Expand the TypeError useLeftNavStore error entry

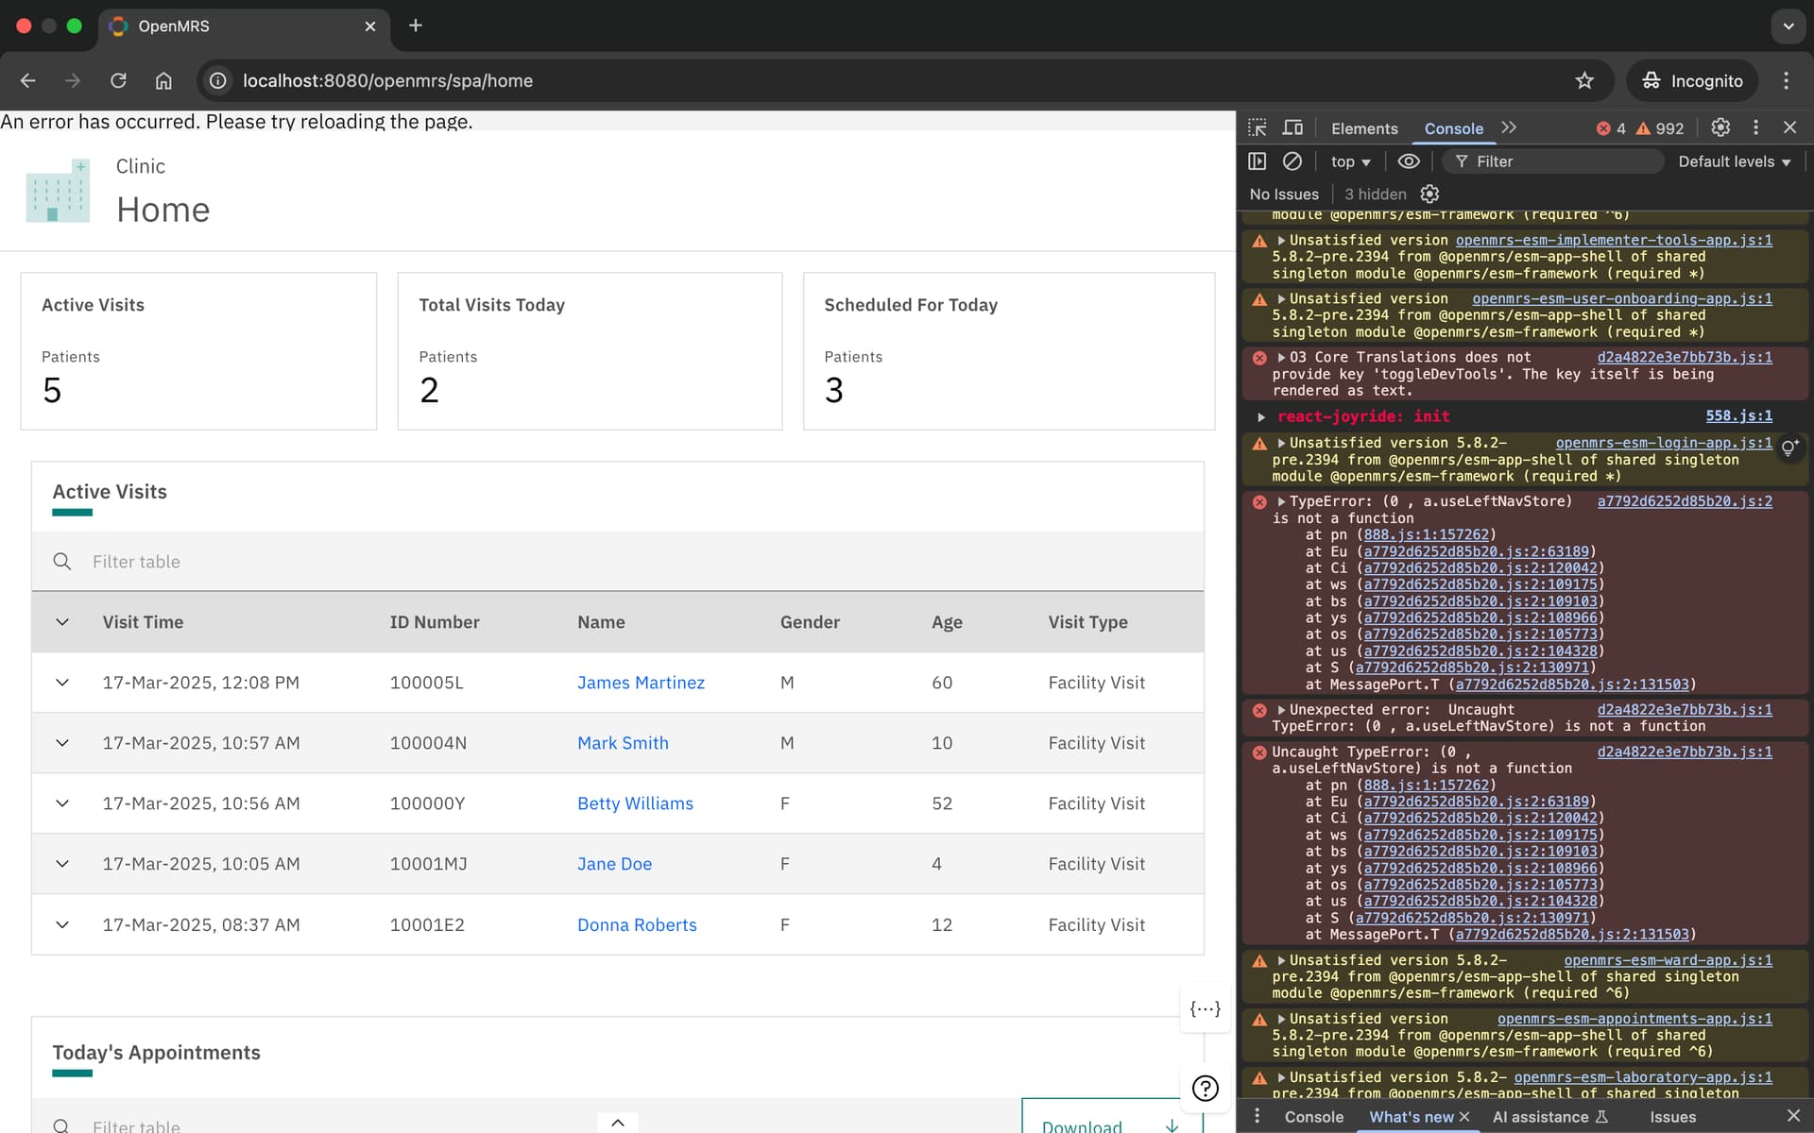1282,501
